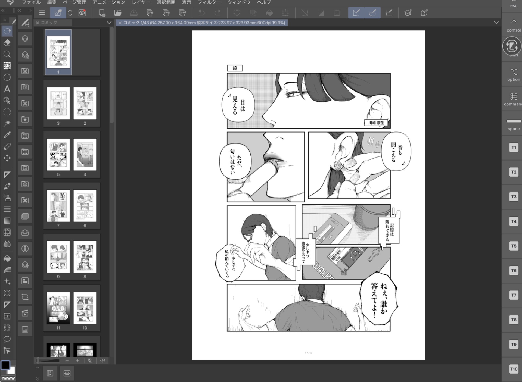522x382 pixels.
Task: Click the Export as PSD icon
Action: click(x=182, y=13)
